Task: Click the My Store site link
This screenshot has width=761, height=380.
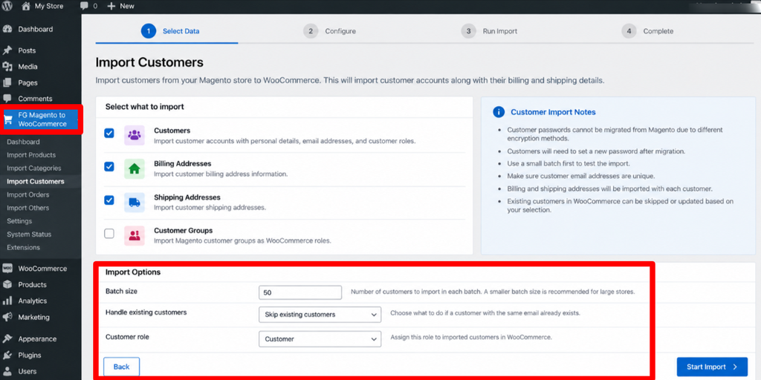Action: (49, 6)
